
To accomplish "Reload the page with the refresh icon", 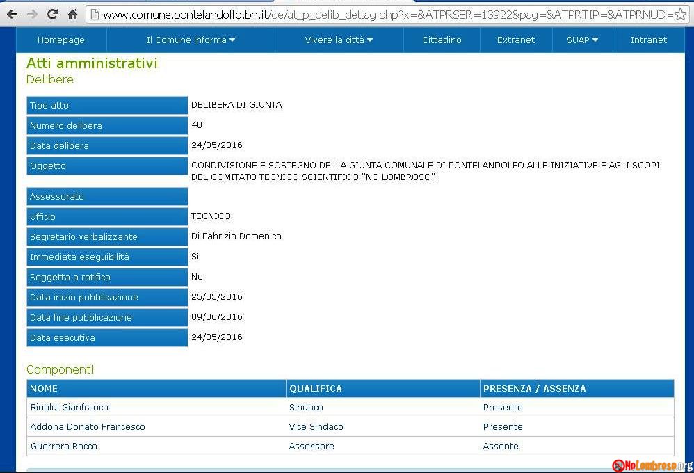I will point(52,14).
